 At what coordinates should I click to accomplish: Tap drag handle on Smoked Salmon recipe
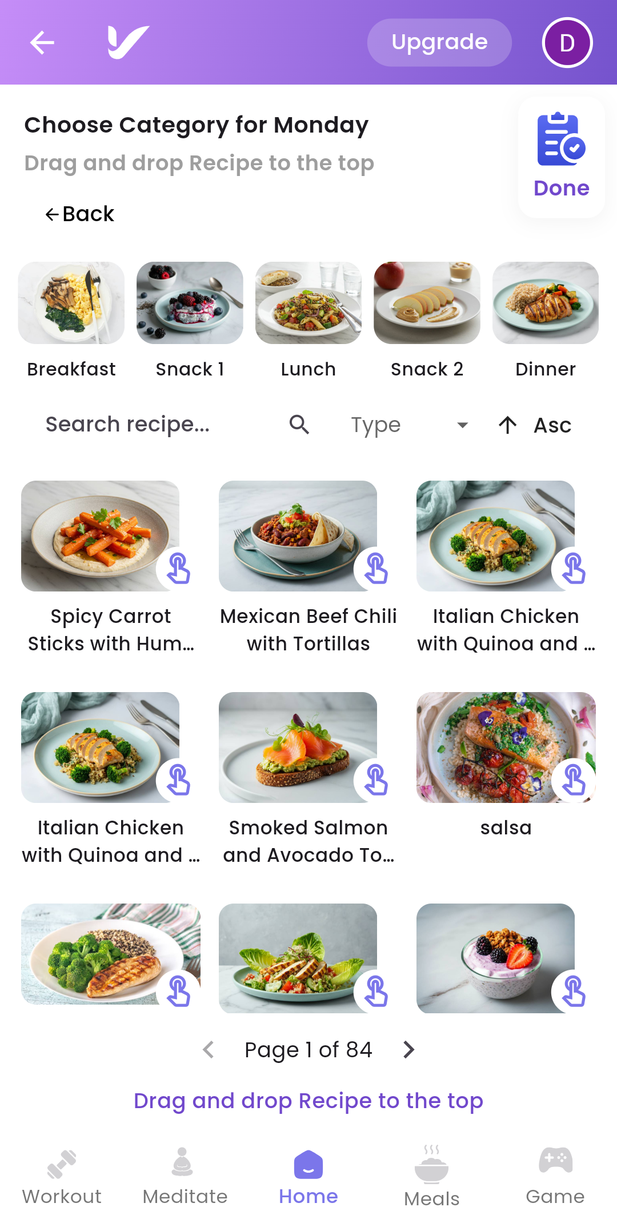point(376,780)
